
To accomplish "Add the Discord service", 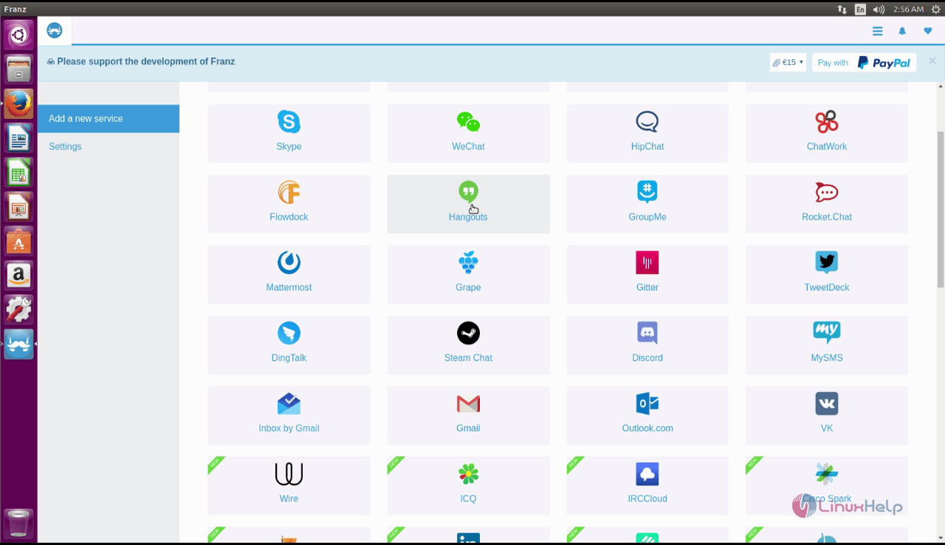I will click(647, 345).
